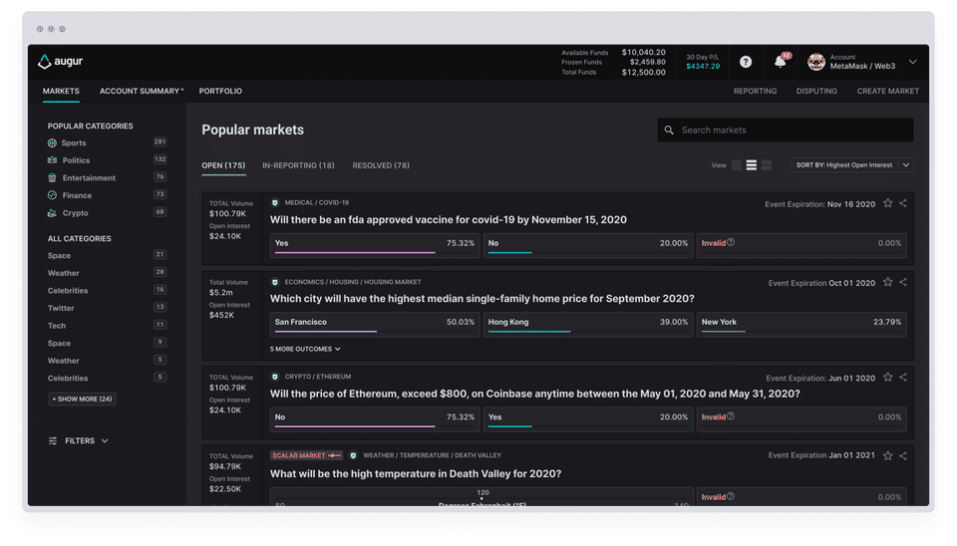
Task: Pick the New York outcome
Action: 801,324
